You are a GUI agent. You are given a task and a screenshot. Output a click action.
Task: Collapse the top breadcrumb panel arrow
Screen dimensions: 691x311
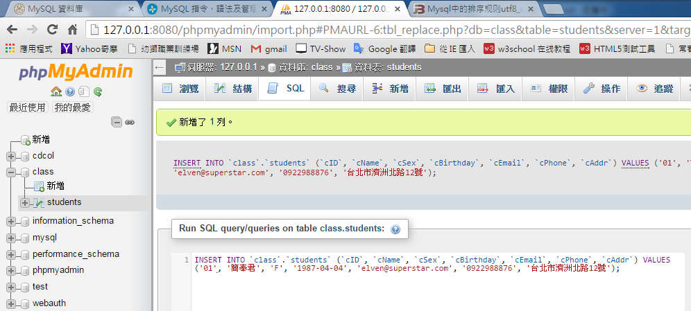tap(160, 68)
